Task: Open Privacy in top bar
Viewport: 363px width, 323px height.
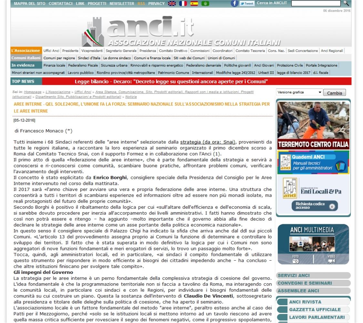Action: tap(156, 4)
